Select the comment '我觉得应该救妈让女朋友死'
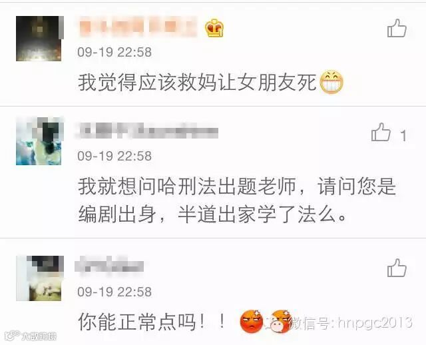This screenshot has width=426, height=345. coord(197,83)
